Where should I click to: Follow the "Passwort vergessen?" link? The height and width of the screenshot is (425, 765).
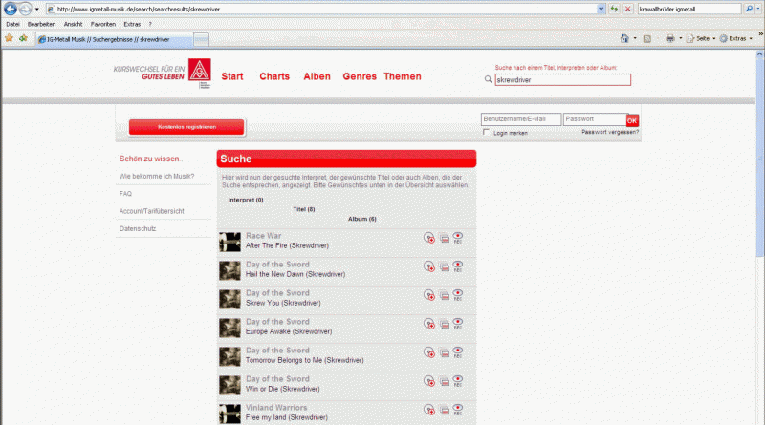(x=610, y=132)
